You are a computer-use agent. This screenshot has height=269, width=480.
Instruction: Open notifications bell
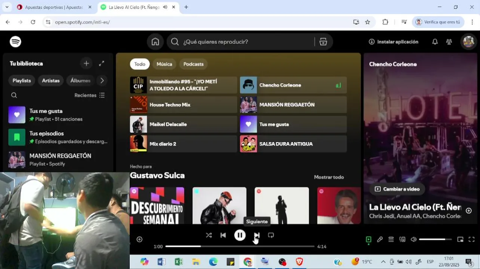[435, 42]
